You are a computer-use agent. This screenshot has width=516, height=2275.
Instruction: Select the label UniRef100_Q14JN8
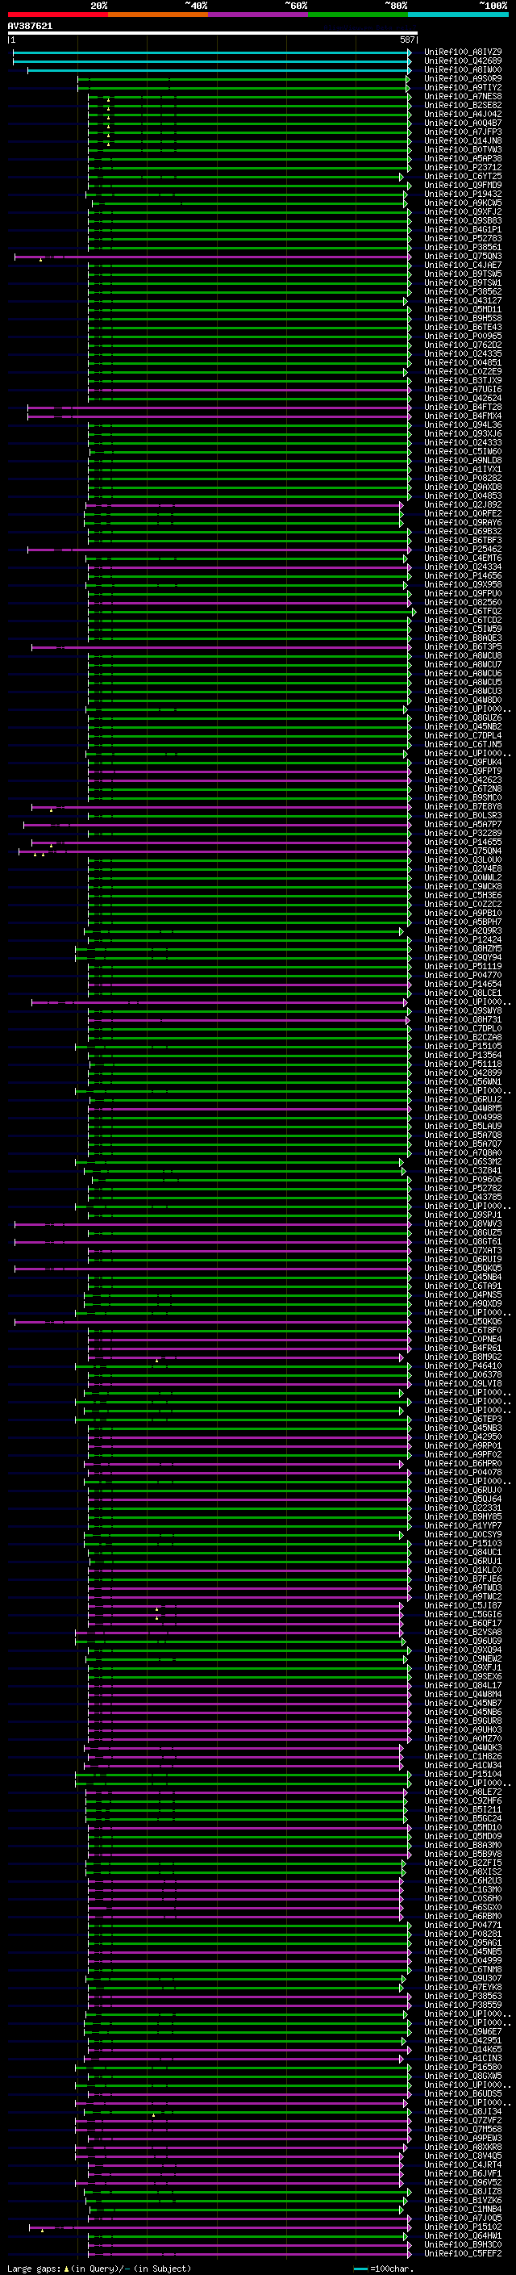click(463, 140)
